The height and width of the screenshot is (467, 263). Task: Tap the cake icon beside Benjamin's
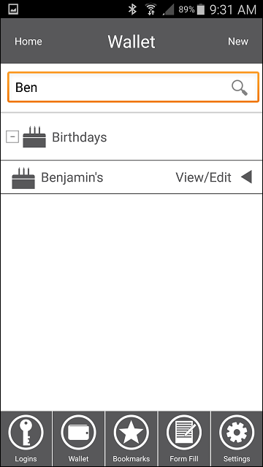tap(23, 178)
